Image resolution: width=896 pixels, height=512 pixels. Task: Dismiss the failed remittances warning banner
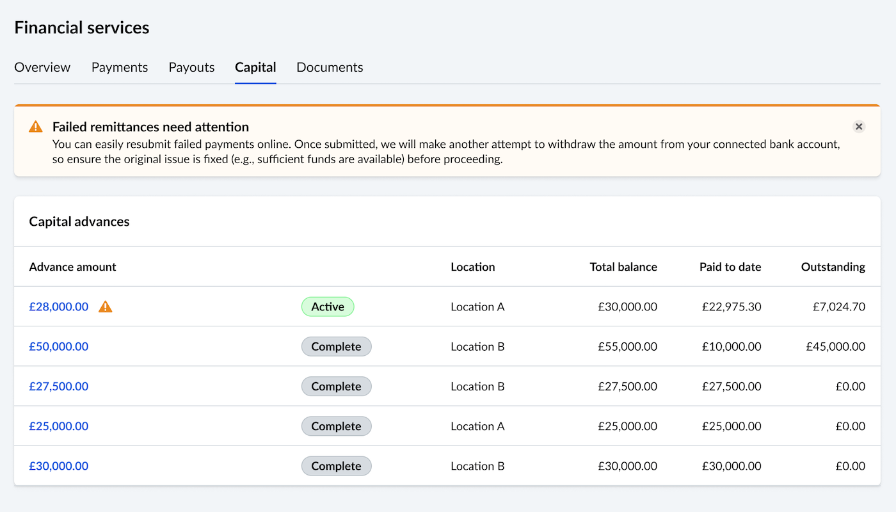(859, 127)
